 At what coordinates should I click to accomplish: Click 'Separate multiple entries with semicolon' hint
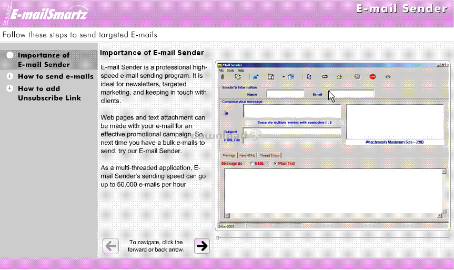click(x=295, y=123)
